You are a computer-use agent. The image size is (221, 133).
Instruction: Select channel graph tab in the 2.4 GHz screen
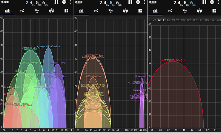tap(7, 11)
